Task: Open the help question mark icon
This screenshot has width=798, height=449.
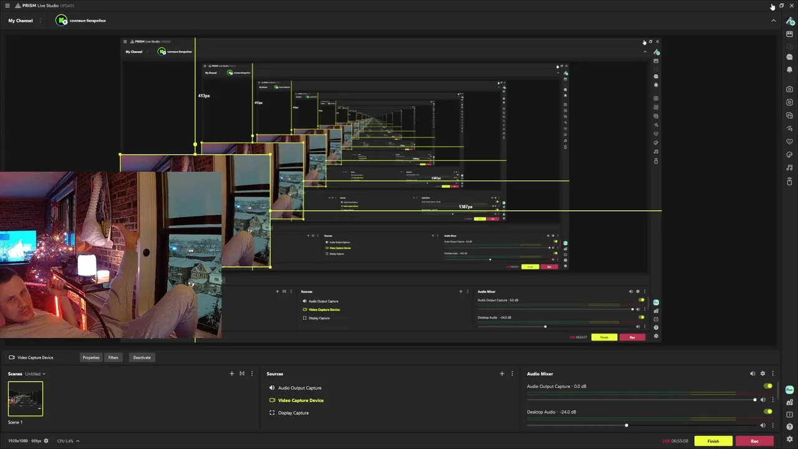Action: [x=790, y=427]
